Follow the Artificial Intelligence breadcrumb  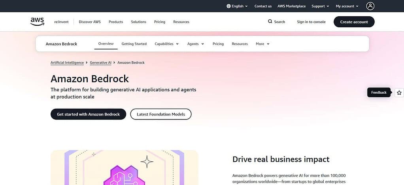pos(67,62)
